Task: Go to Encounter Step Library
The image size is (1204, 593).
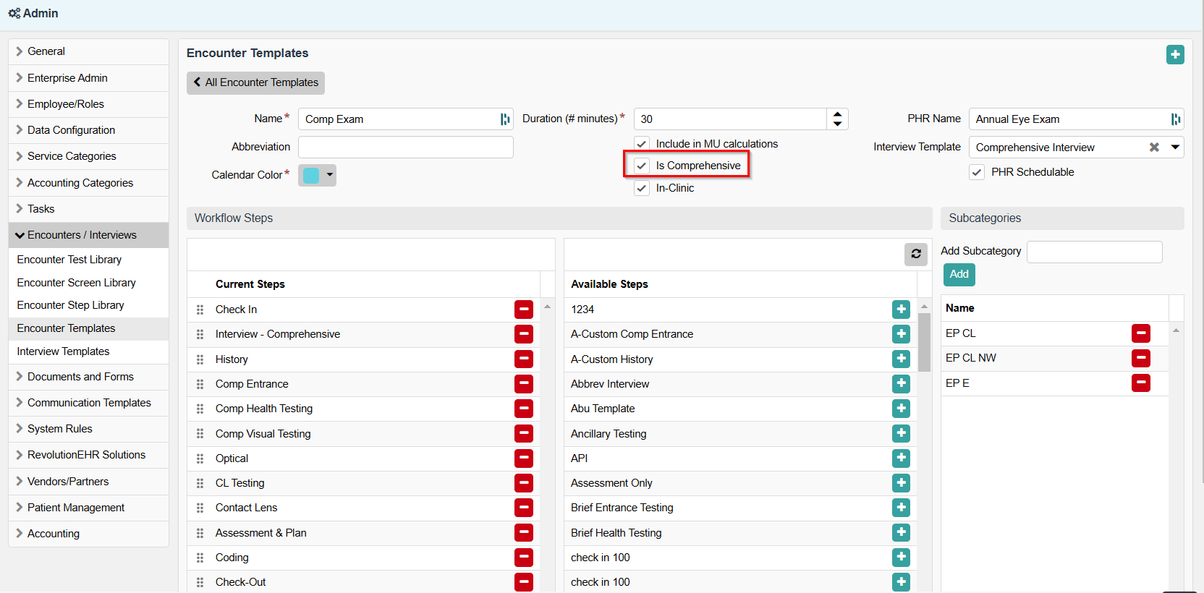Action: pyautogui.click(x=71, y=305)
